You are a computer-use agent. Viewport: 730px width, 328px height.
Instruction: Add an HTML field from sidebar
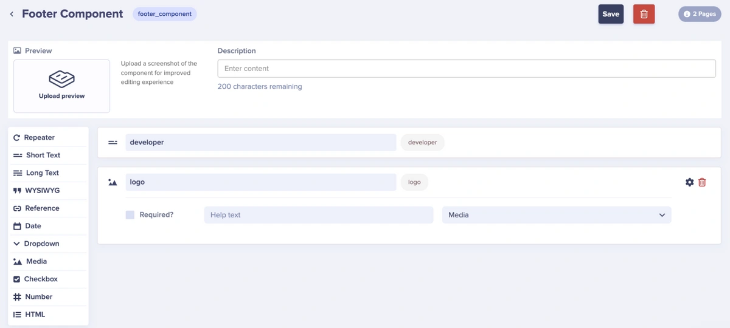click(x=35, y=315)
